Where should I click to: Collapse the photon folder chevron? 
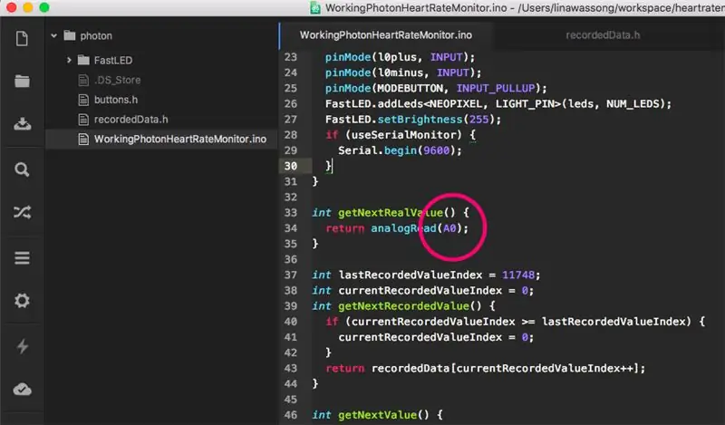point(54,35)
